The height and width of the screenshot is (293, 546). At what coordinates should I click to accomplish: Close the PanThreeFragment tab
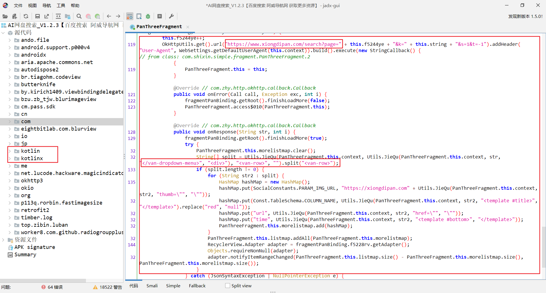[188, 27]
